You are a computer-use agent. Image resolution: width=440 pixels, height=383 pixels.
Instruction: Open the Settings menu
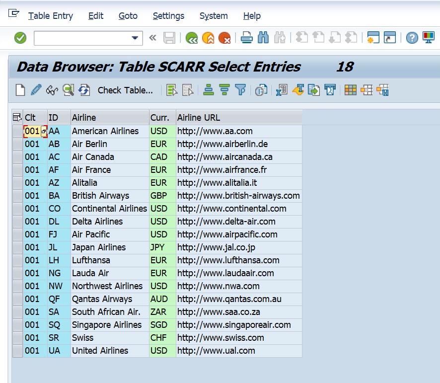pyautogui.click(x=168, y=16)
